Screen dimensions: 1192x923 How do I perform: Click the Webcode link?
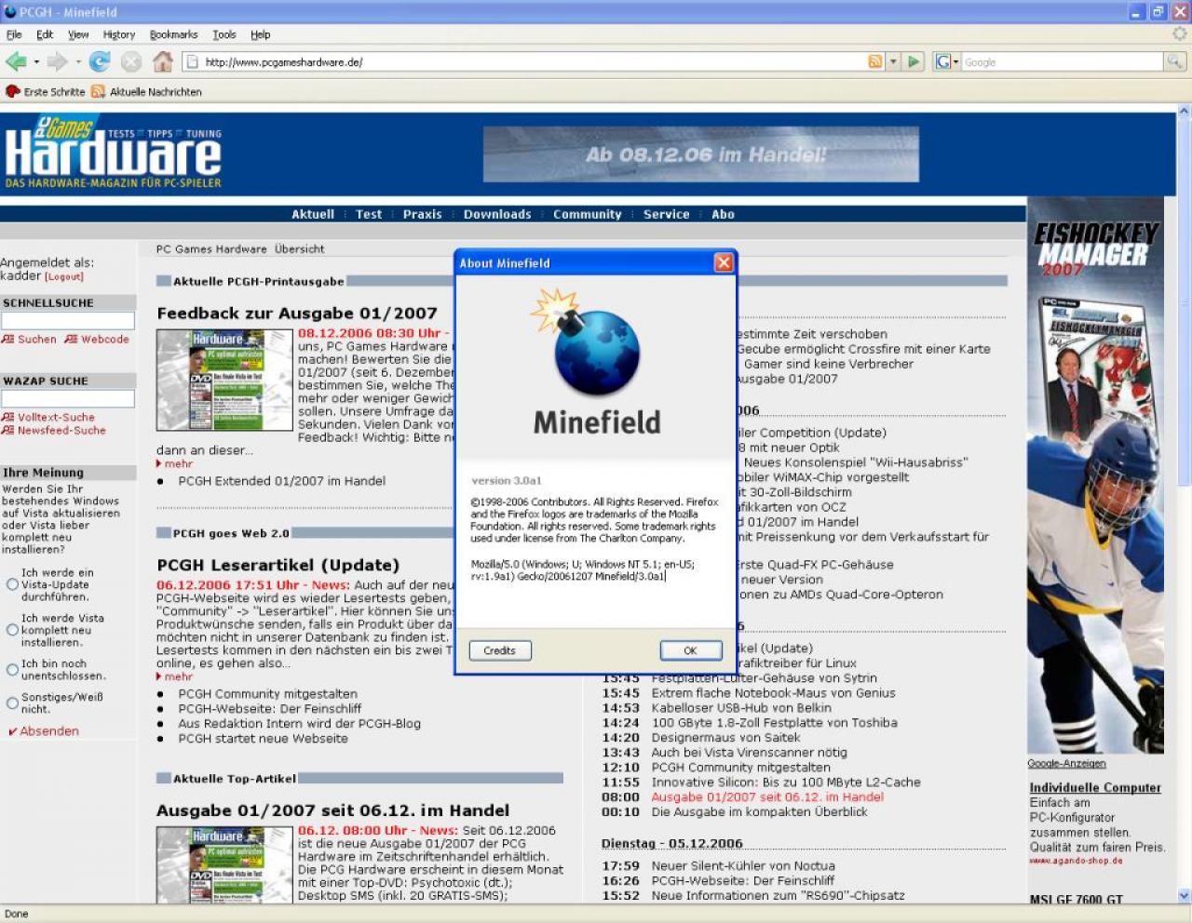coord(104,340)
